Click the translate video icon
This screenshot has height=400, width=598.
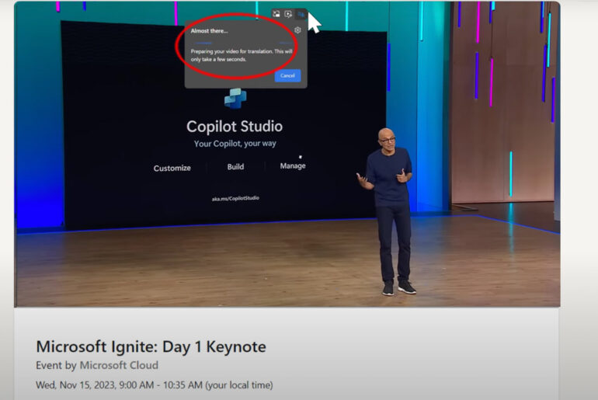point(301,14)
